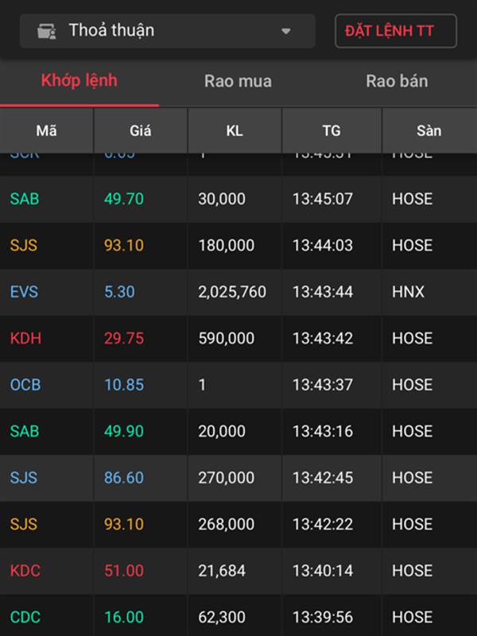Viewport: 477px width, 636px height.
Task: Click the KDC stock symbol
Action: coord(25,570)
